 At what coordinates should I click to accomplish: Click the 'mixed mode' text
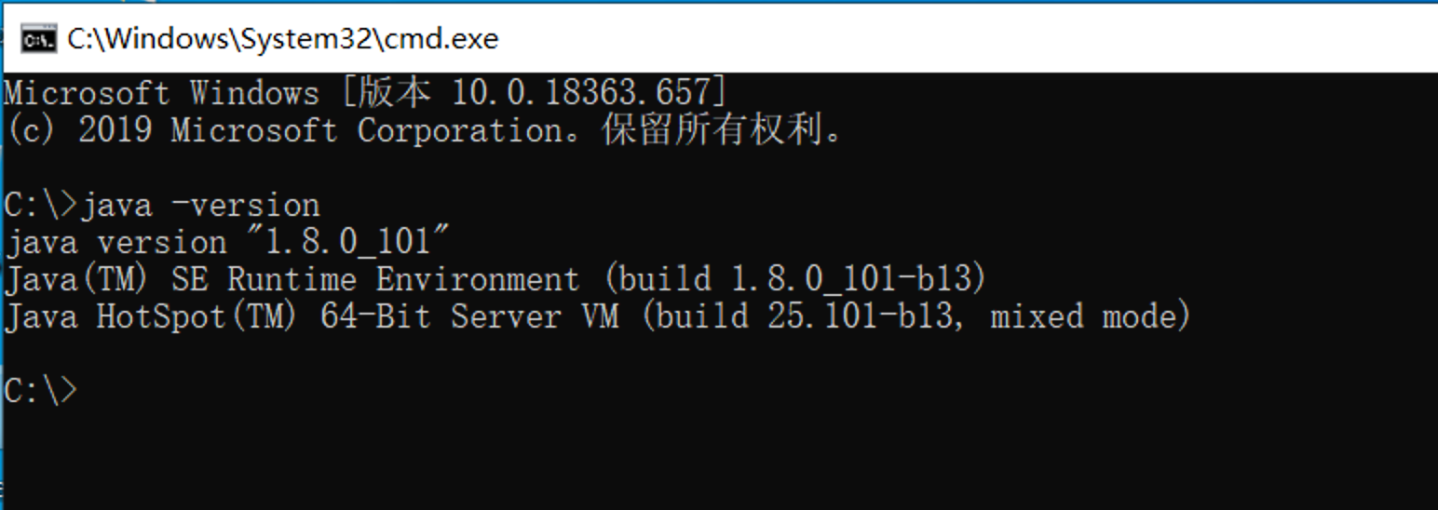[x=1084, y=316]
